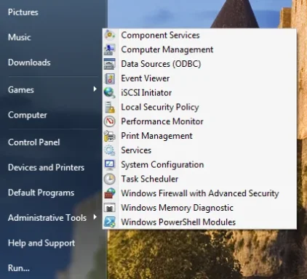The height and width of the screenshot is (279, 307).
Task: Expand the Administrative Tools submenu arrow
Action: 95,217
